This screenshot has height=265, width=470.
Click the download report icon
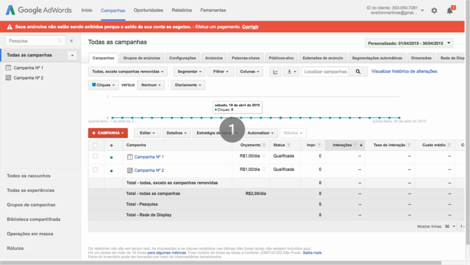click(291, 72)
